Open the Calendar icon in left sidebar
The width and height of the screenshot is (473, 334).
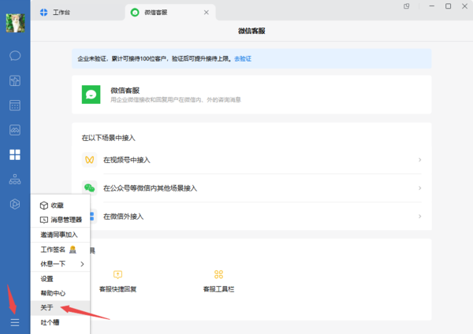pos(15,105)
